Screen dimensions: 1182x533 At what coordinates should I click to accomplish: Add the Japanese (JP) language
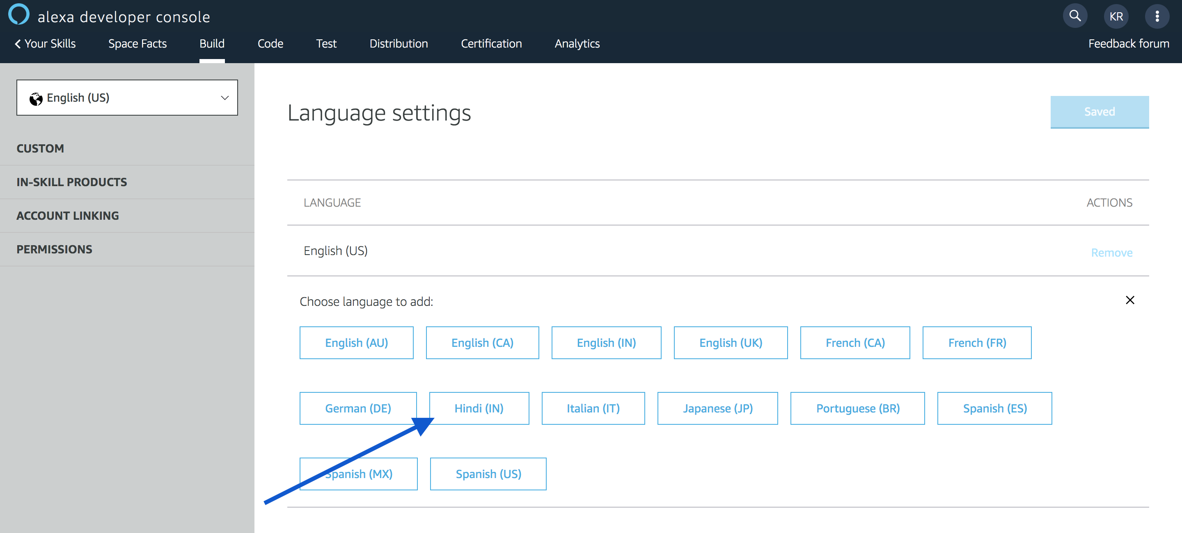click(717, 408)
